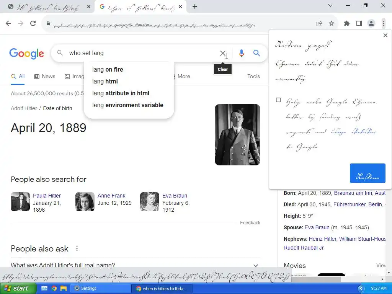Click Anne Frank's thumbnail photo

[x=85, y=202]
